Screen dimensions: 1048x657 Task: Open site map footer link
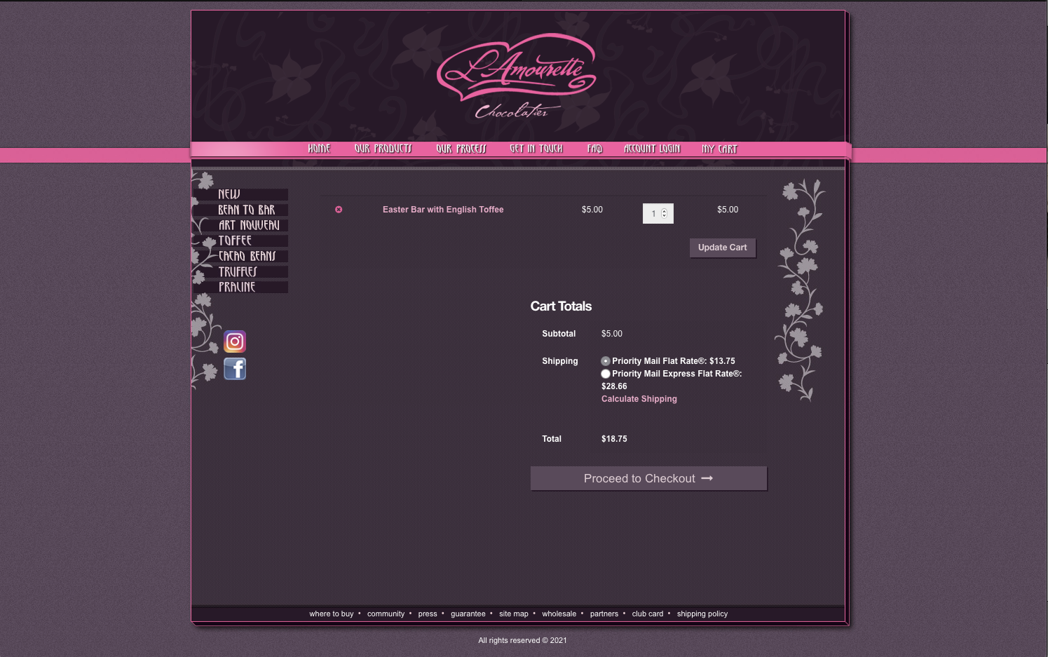[x=514, y=614]
